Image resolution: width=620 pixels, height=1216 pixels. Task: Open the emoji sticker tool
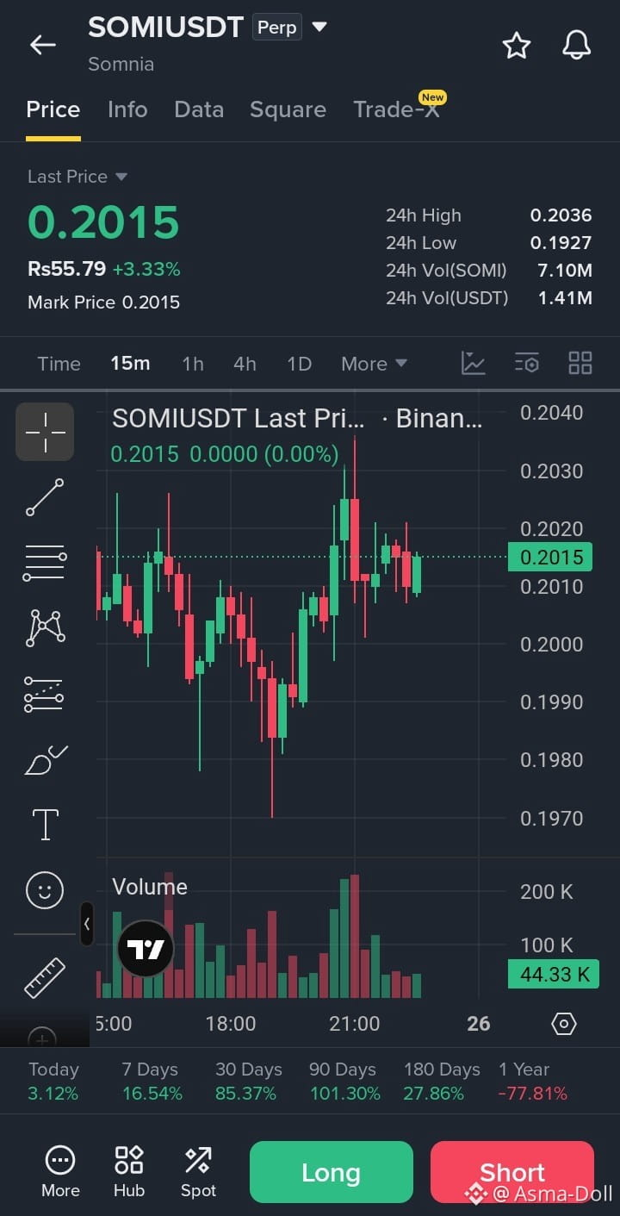(x=45, y=889)
